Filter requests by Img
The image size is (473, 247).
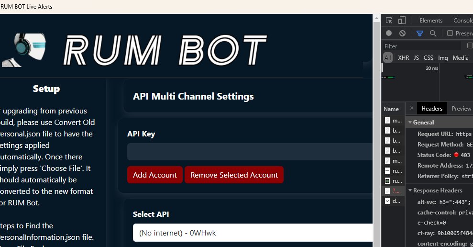(443, 57)
